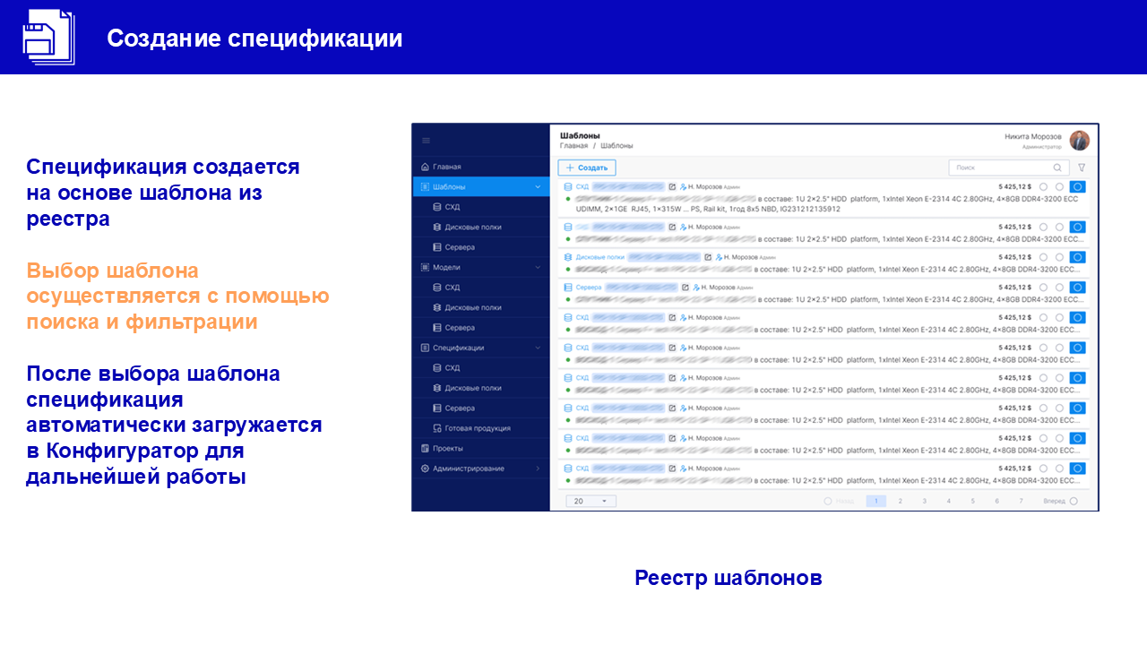Click edit icon in Сервера template row
Viewport: 1147px width, 645px height.
point(686,288)
